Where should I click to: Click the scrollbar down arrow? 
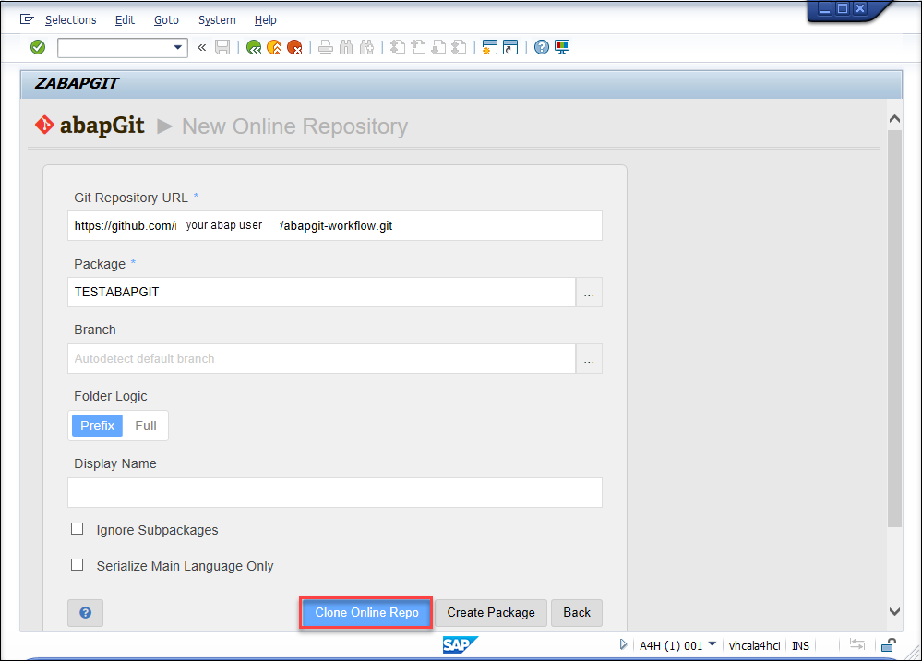point(894,611)
